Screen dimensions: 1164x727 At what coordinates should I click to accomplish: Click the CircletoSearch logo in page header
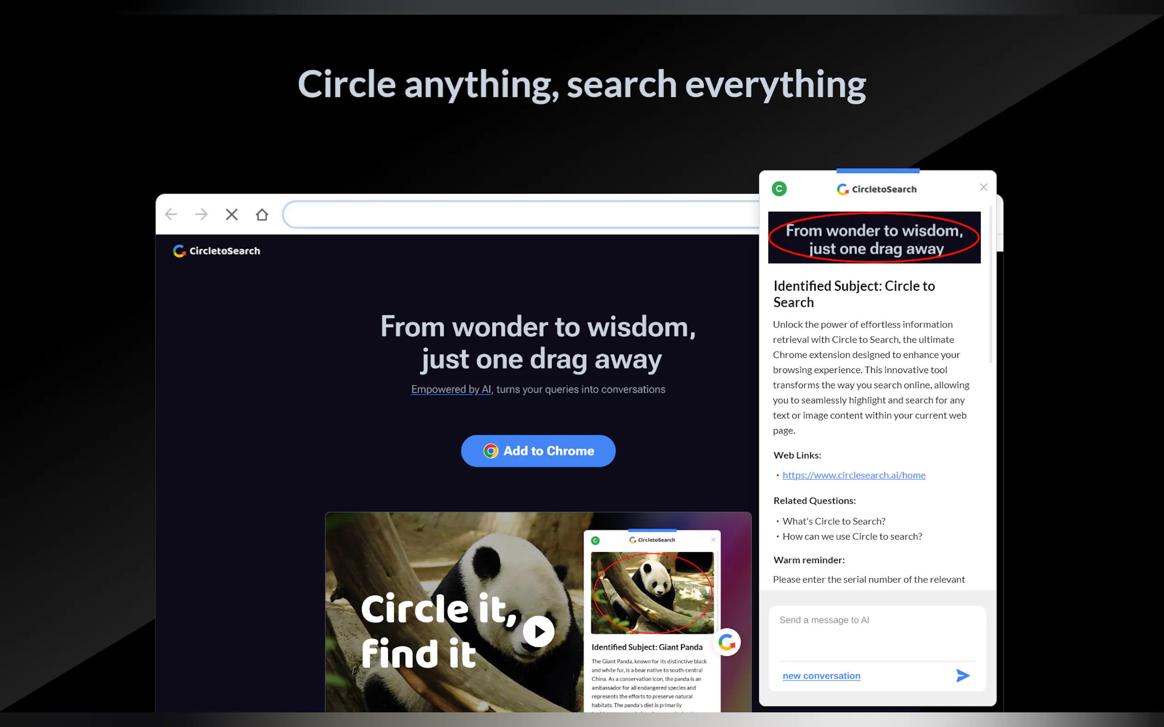click(217, 251)
